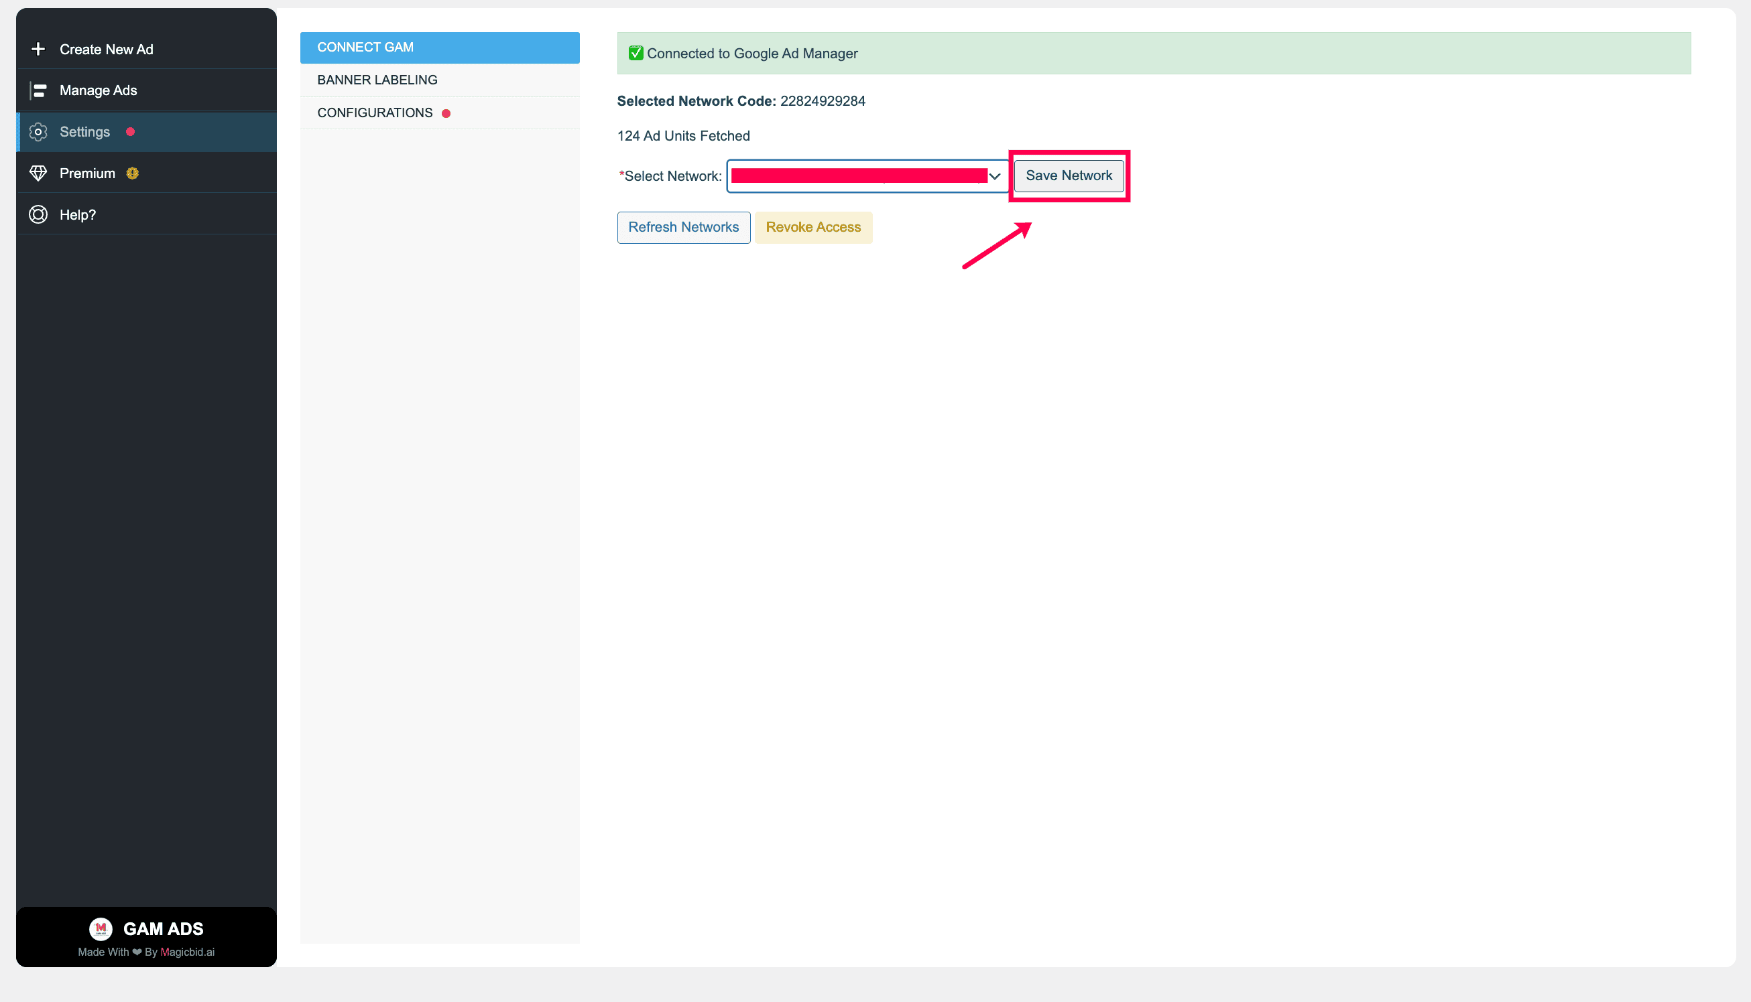Click the network code 22824929284
Screen dimensions: 1751x1002
tap(823, 101)
